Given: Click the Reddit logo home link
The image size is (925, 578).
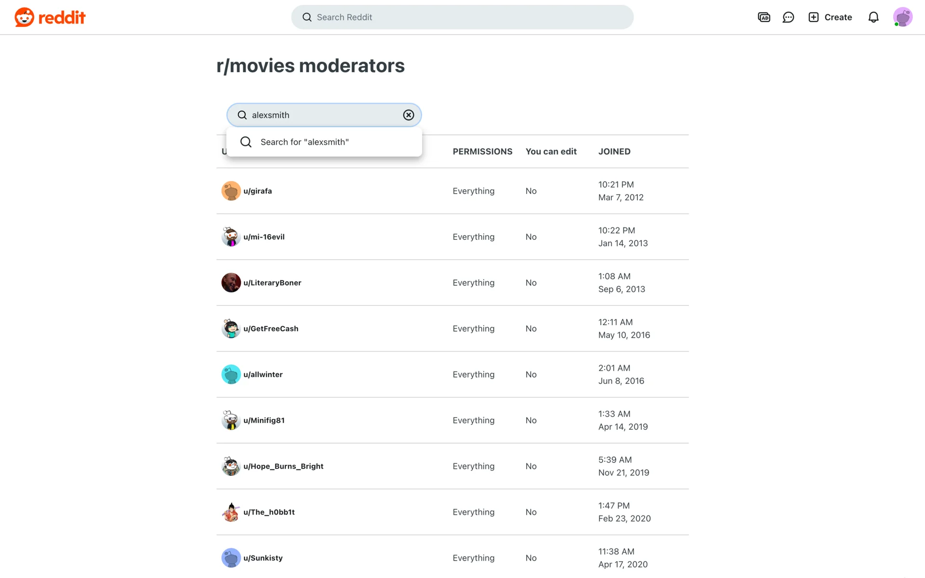Looking at the screenshot, I should click(x=50, y=17).
